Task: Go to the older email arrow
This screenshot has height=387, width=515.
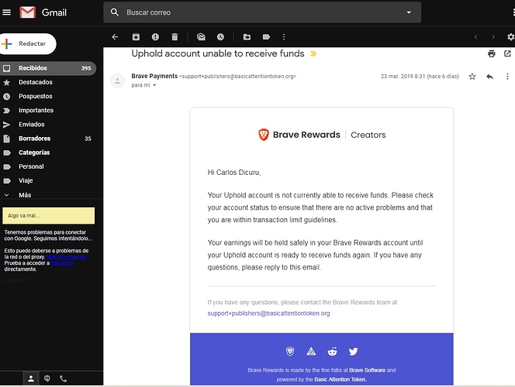Action: 493,37
